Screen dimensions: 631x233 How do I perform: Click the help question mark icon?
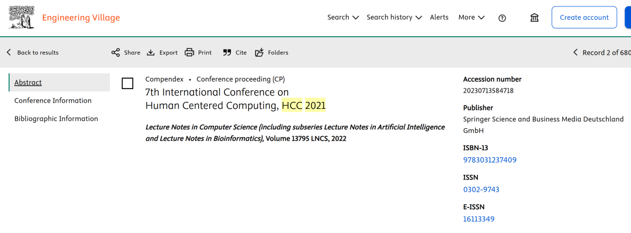(502, 18)
